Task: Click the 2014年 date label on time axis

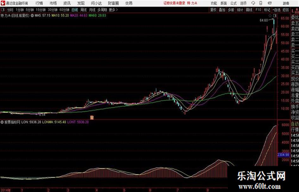Action: [5, 190]
